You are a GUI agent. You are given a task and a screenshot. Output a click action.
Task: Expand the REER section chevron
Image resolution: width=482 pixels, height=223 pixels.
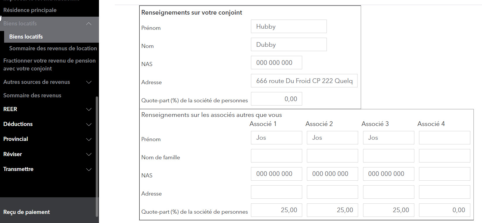(89, 109)
